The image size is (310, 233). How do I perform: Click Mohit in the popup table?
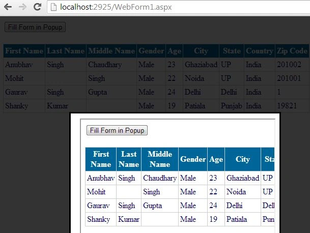coord(96,192)
